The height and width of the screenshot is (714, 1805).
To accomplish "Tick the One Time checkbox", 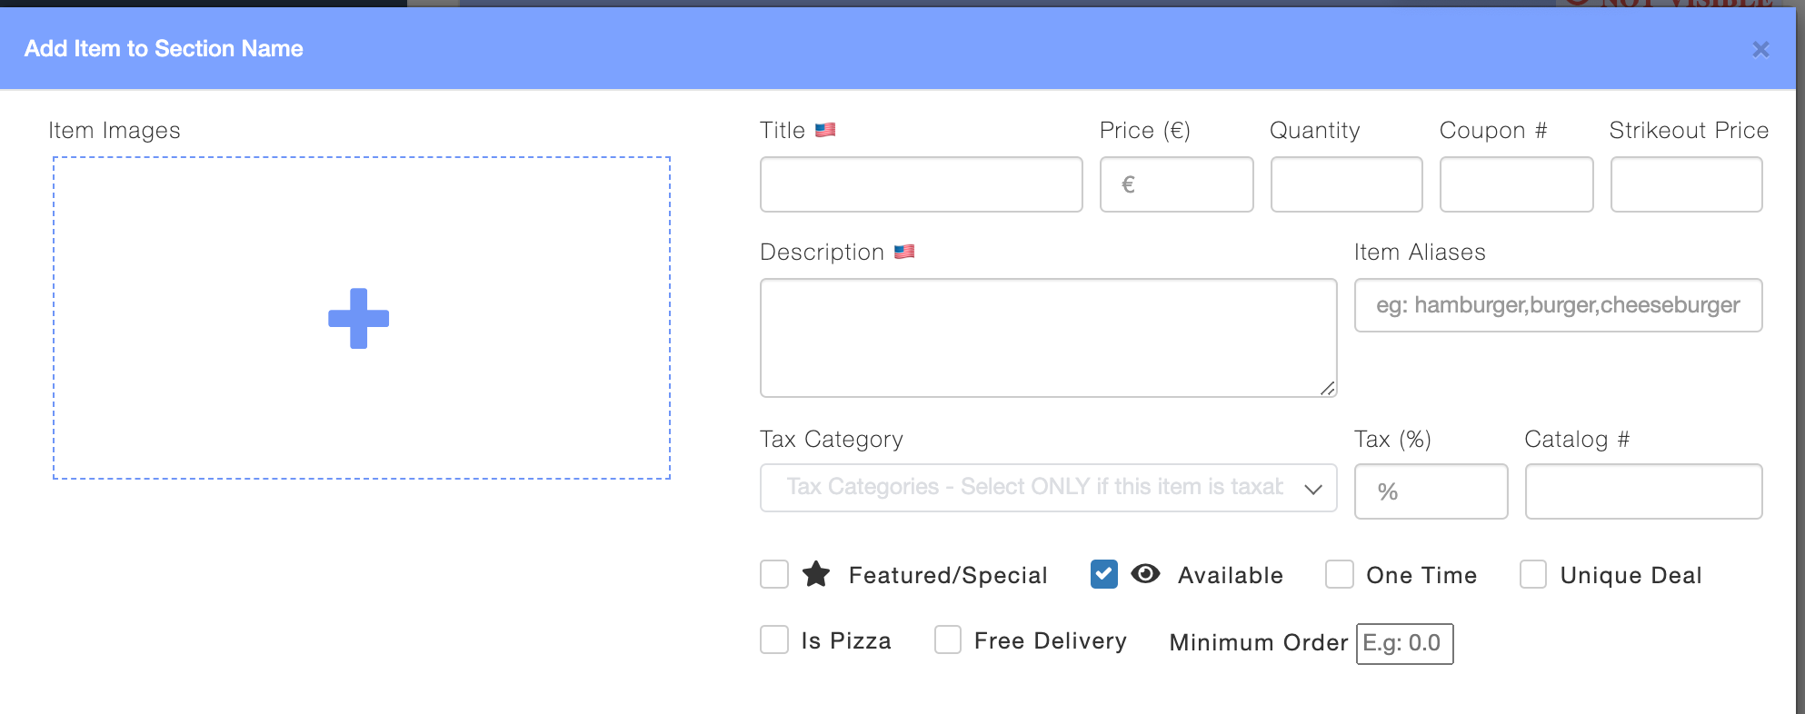I will [1339, 574].
